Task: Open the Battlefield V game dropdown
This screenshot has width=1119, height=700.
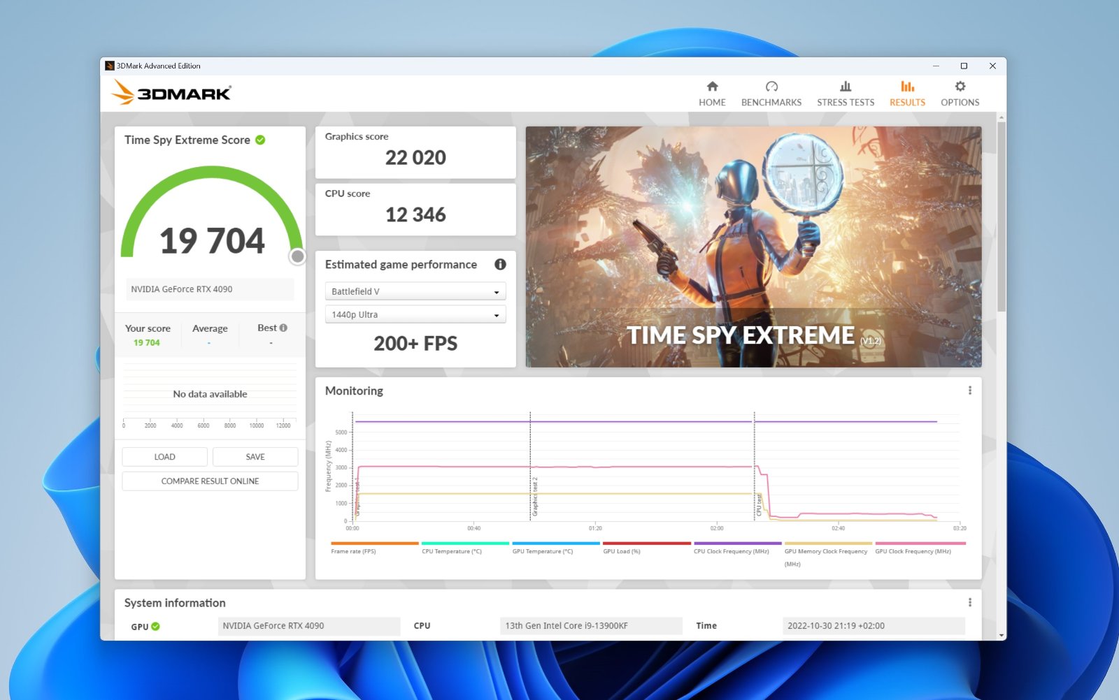Action: coord(415,291)
